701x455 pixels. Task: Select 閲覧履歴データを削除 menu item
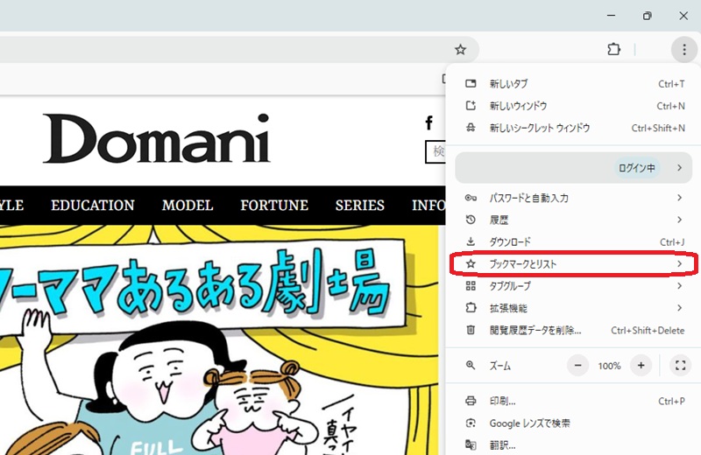pos(573,331)
